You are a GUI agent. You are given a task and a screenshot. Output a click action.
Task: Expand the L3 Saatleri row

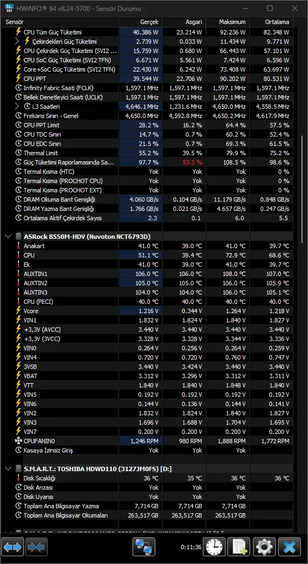16,107
